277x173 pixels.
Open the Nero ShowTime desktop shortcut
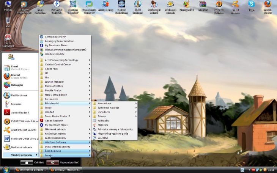click(41, 8)
